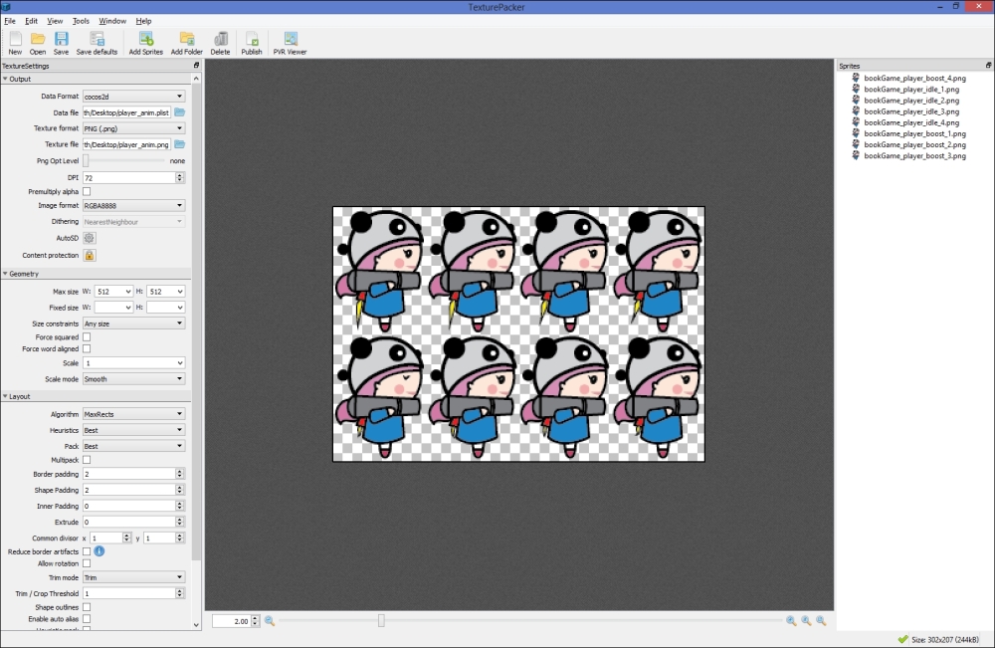995x648 pixels.
Task: Click the Texture file path field
Action: point(127,144)
